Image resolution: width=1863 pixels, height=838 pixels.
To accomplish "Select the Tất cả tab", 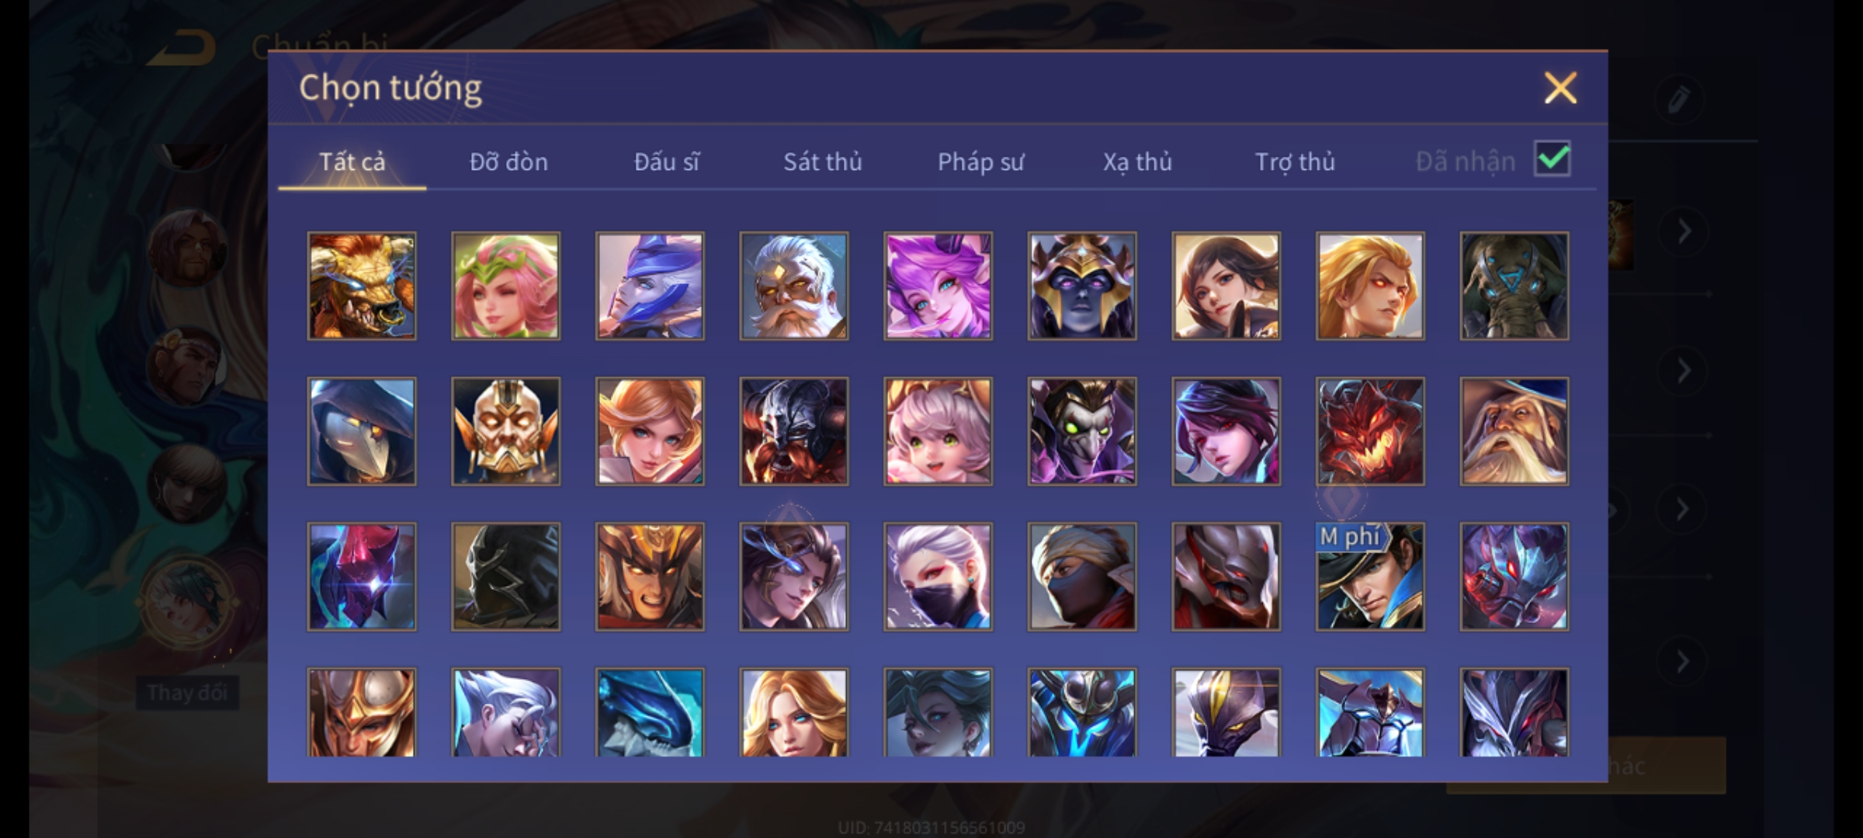I will click(352, 161).
